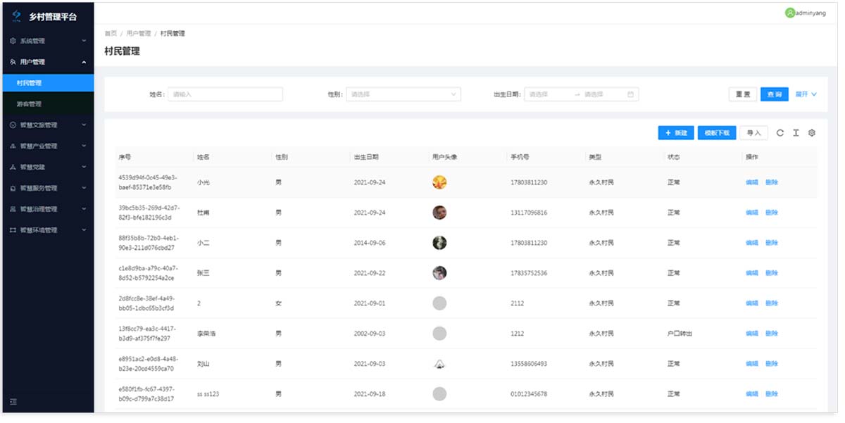Click the 智慧产业管理 sidebar icon
845x423 pixels.
pos(13,146)
